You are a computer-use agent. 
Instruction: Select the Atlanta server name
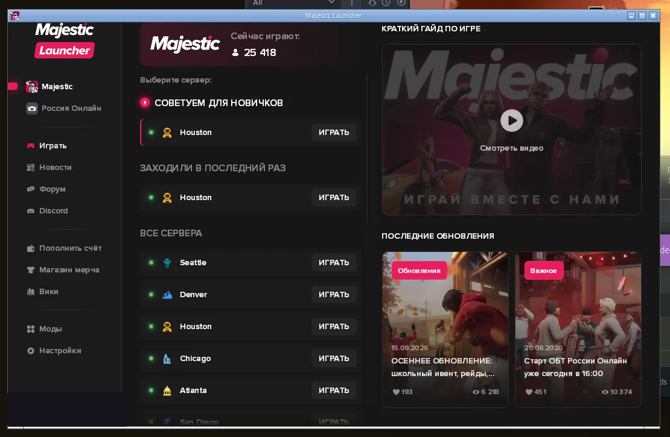(193, 391)
